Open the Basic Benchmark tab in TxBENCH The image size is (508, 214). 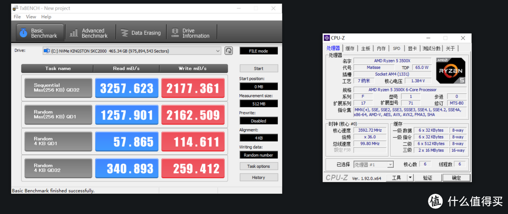point(40,33)
